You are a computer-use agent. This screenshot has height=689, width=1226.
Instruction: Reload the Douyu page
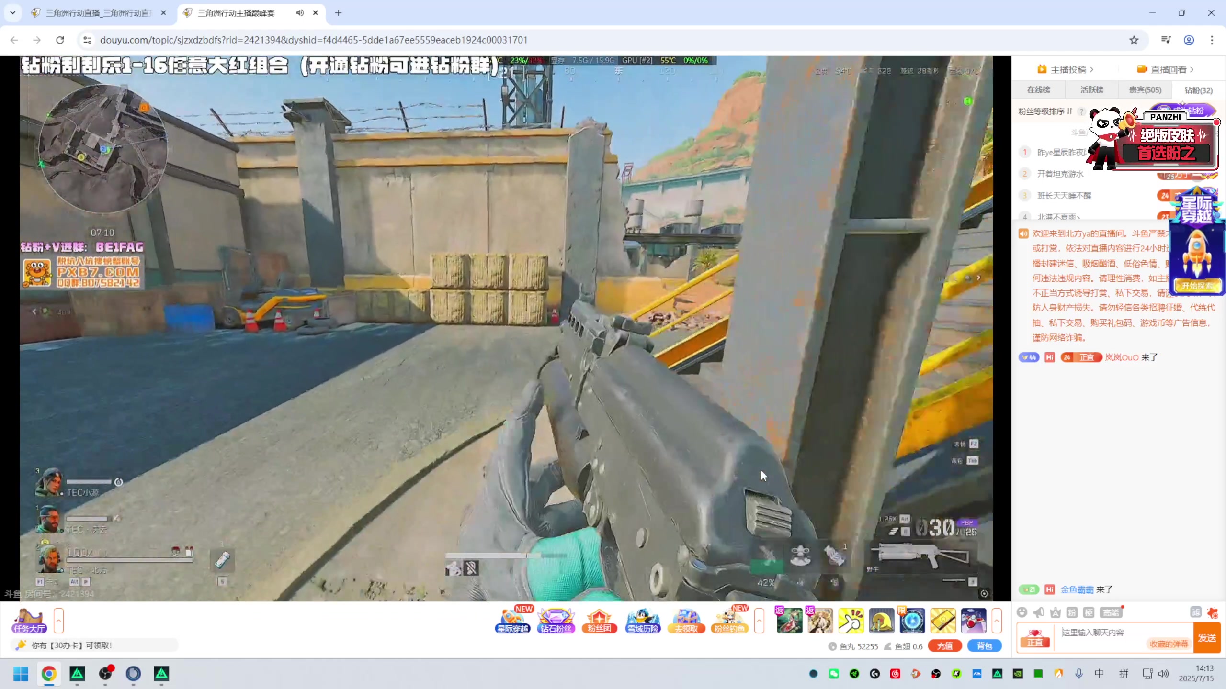coord(60,40)
